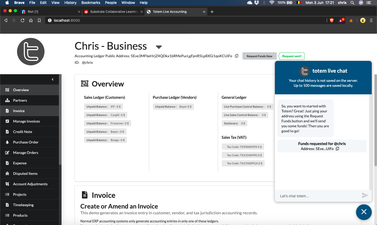
Task: Open the Wi-Fi menu bar icon
Action: (x=272, y=3)
